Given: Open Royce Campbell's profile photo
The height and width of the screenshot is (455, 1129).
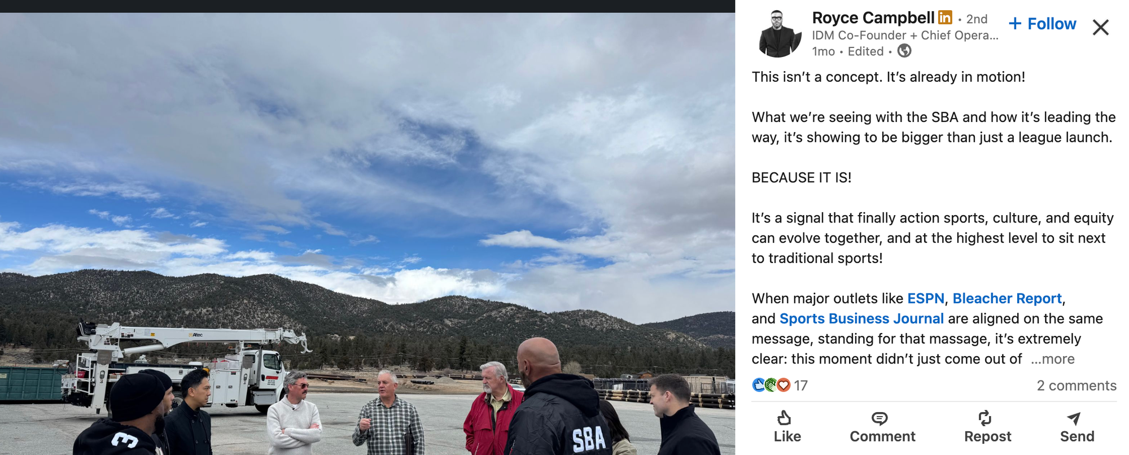Looking at the screenshot, I should pyautogui.click(x=780, y=33).
